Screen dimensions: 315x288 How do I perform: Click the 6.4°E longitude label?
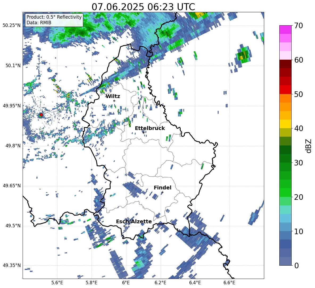[x=195, y=283]
